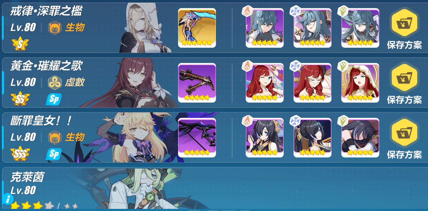Open the info icon beside 克萊茵
This screenshot has width=428, height=211.
tap(8, 199)
